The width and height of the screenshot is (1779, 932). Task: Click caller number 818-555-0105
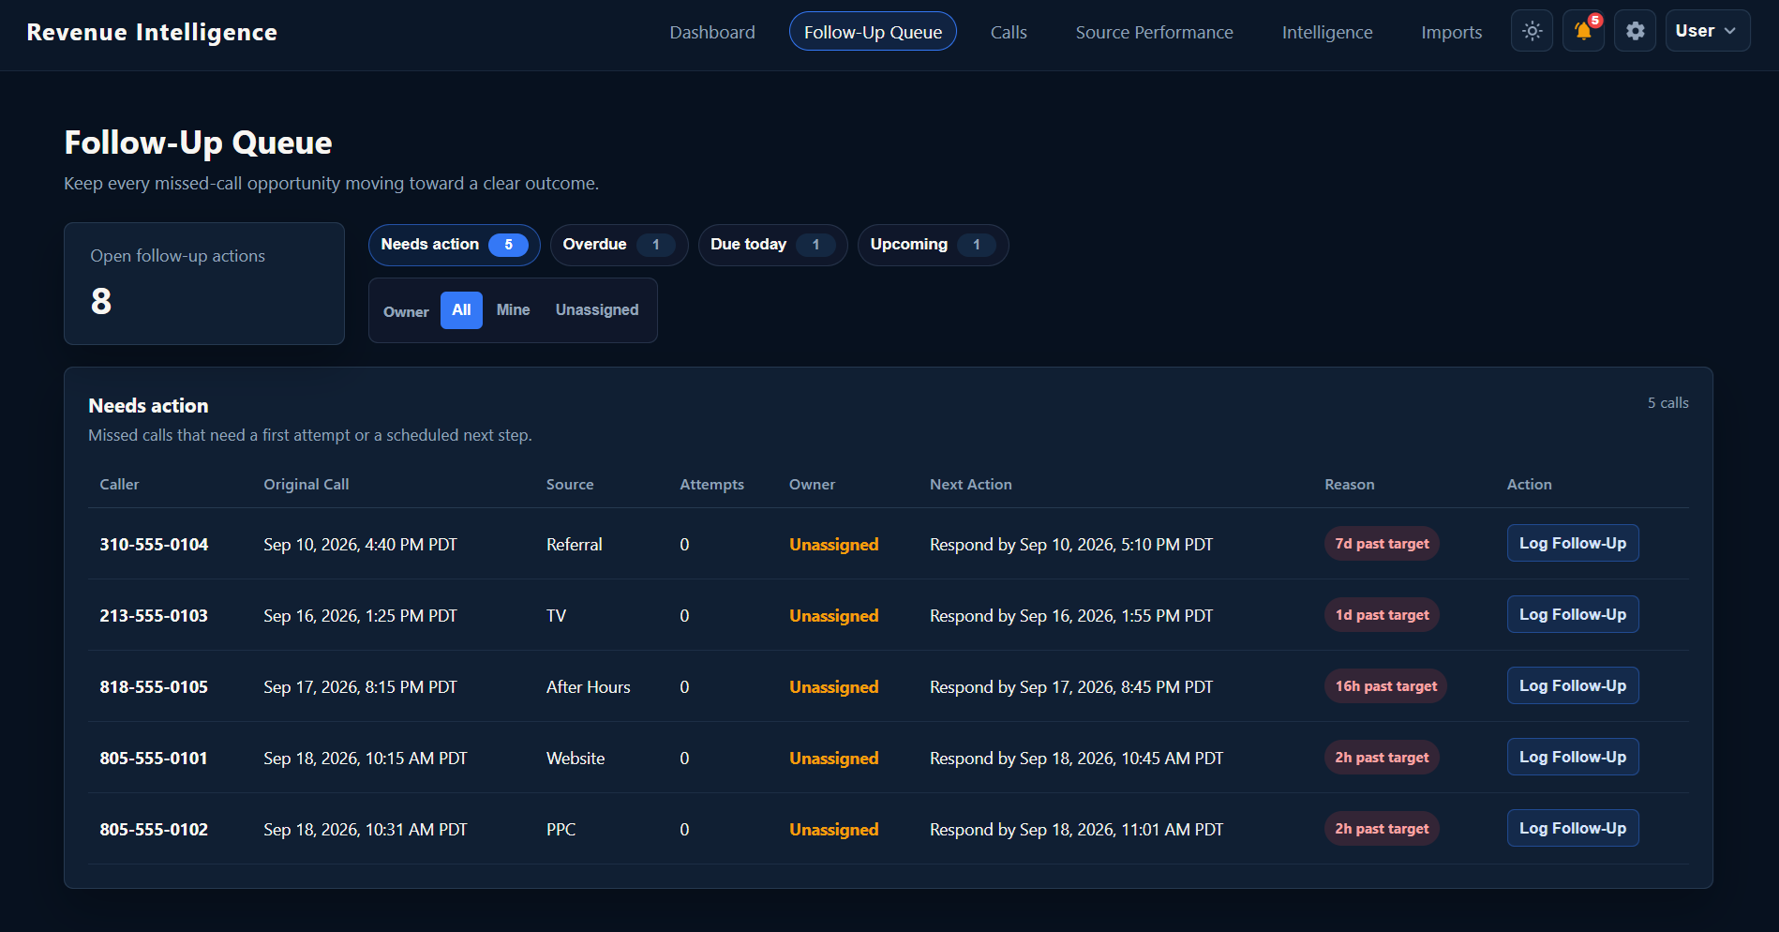click(x=154, y=687)
